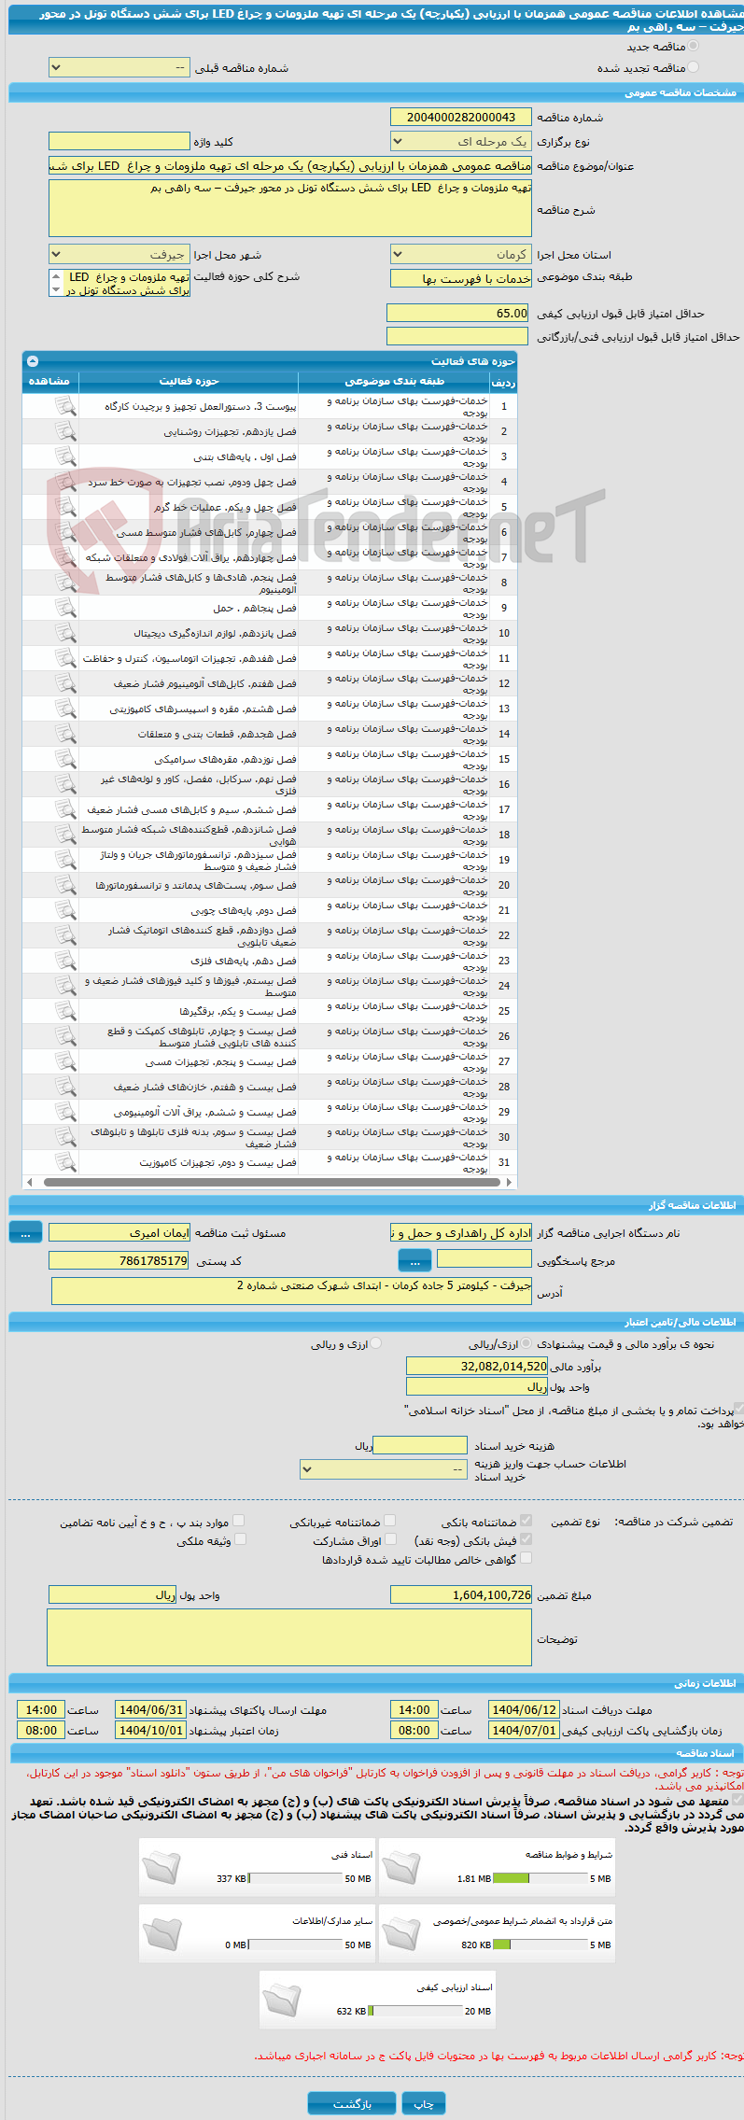Image resolution: width=744 pixels, height=2120 pixels.
Task: Select the مناقصه جدید radio button
Action: (693, 46)
